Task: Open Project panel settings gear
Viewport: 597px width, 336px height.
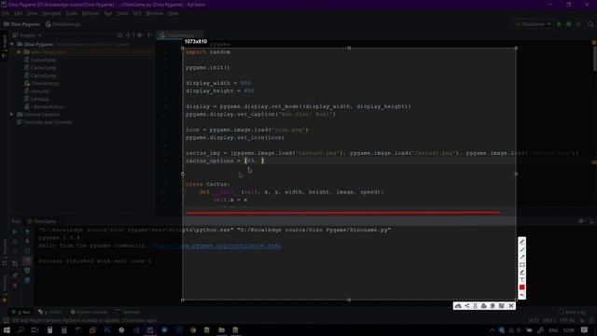Action: [x=140, y=35]
